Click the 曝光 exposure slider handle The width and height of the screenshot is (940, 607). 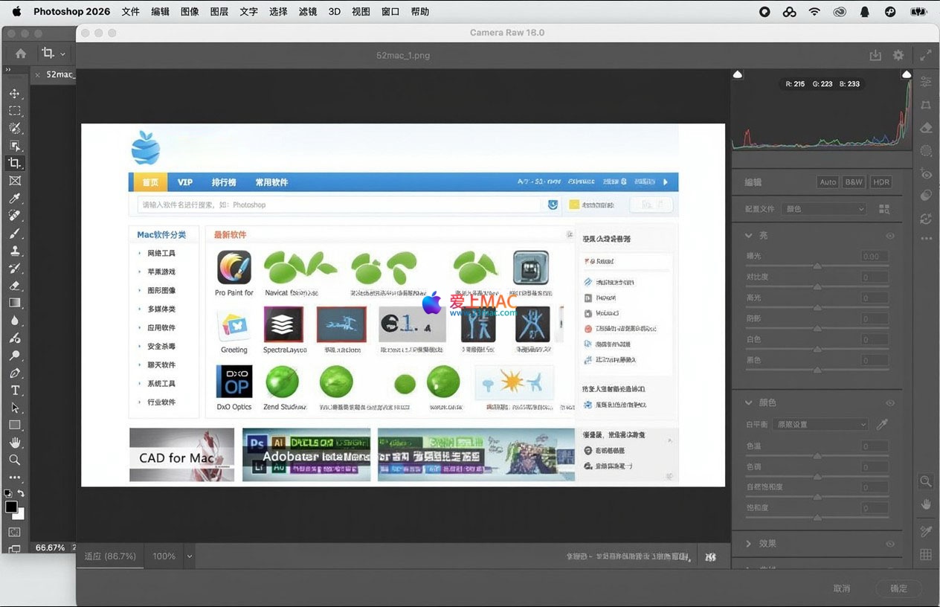817,266
